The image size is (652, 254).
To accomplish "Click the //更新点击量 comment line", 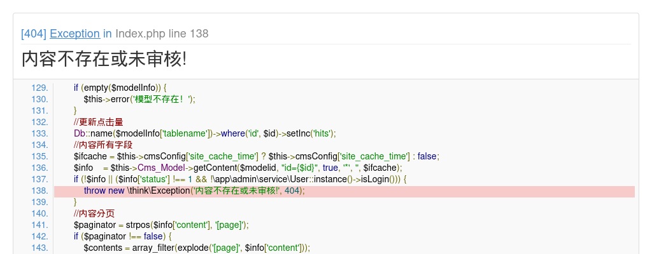I will (98, 122).
